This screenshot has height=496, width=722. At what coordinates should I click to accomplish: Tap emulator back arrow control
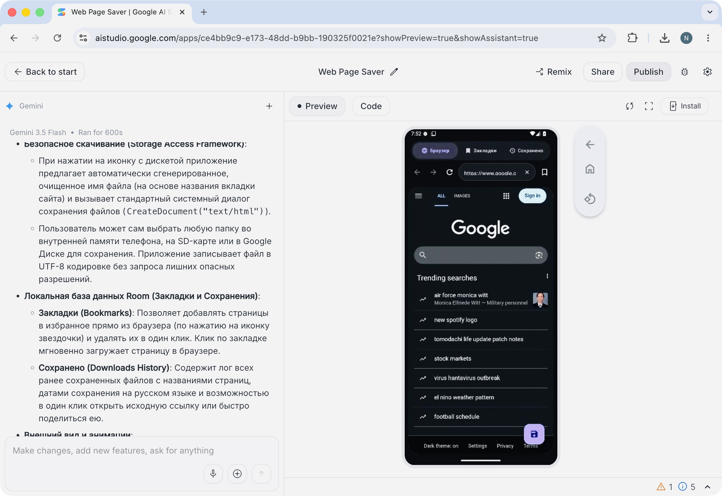[x=590, y=145]
